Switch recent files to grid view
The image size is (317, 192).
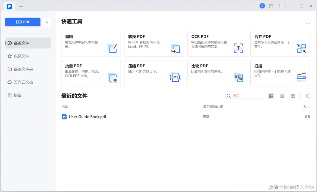282,96
